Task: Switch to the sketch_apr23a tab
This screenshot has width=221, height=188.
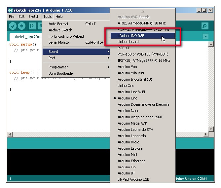Action: point(27,37)
